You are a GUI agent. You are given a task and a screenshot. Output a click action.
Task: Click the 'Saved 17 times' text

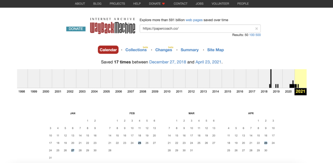(116, 62)
